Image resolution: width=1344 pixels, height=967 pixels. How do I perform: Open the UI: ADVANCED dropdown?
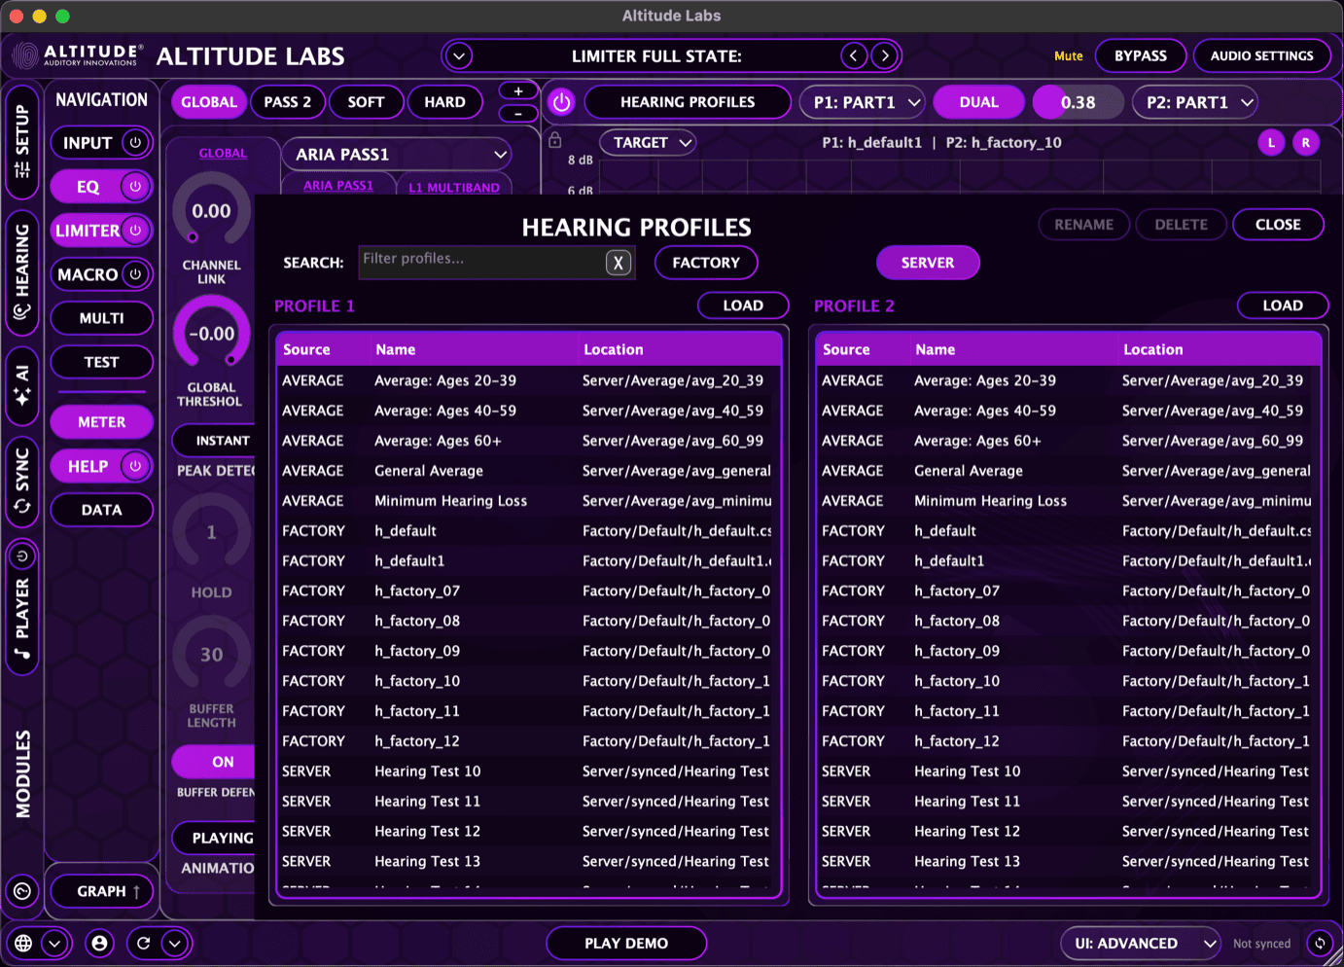click(1140, 943)
